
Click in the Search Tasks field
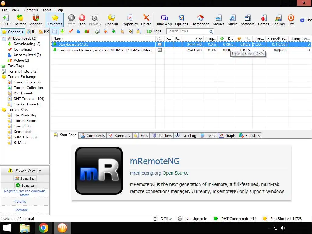187,31
